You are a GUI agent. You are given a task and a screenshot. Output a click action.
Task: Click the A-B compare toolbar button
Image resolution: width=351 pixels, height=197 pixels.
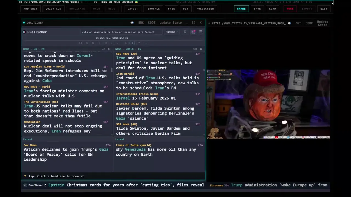point(80,43)
